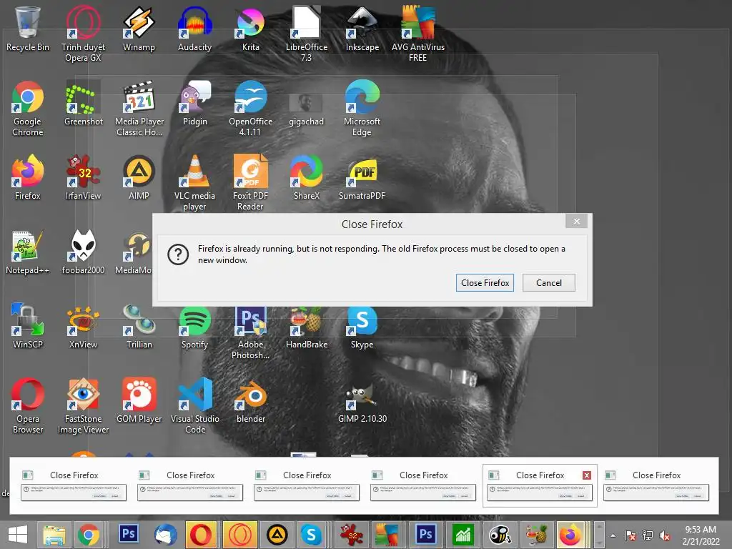
Task: Select the Microsoft Edge desktop icon
Action: [362, 109]
